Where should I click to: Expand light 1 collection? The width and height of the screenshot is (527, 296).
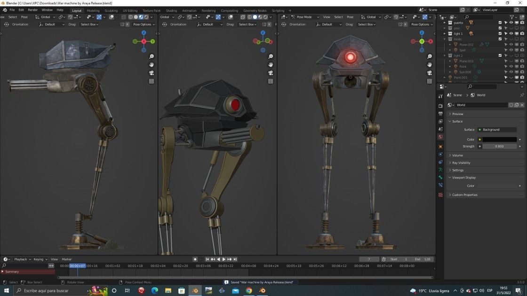pos(445,33)
